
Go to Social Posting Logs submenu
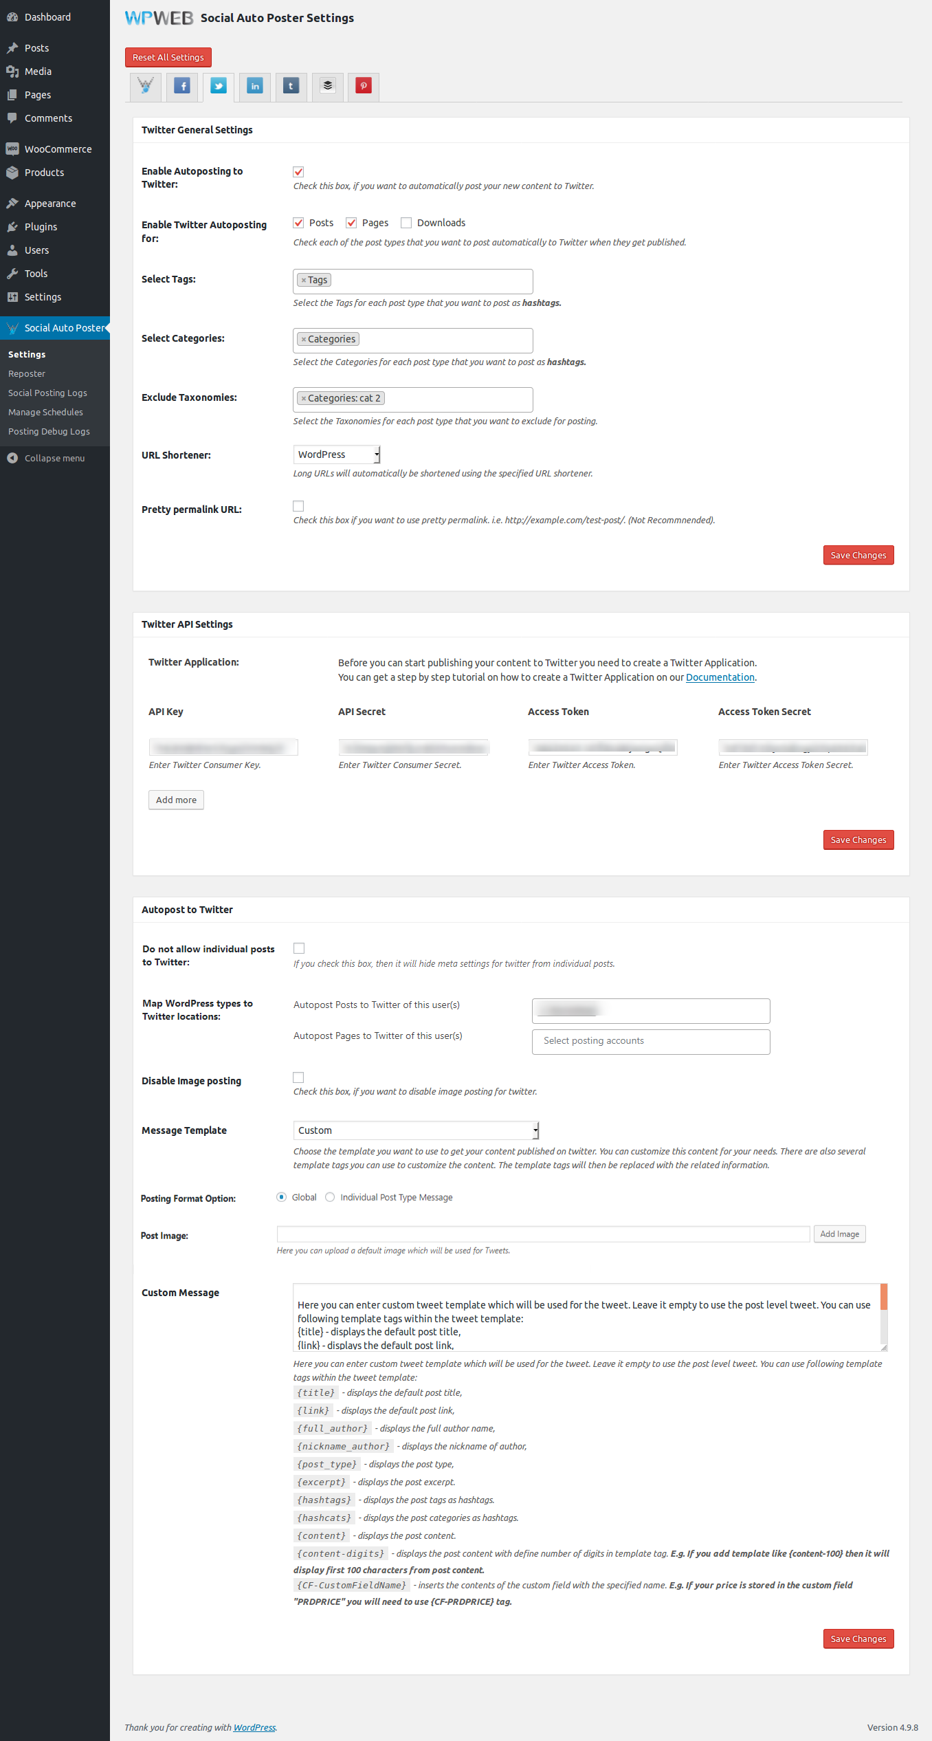click(x=47, y=393)
